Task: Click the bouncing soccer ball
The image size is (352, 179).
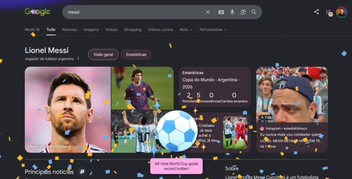Action: [x=177, y=131]
